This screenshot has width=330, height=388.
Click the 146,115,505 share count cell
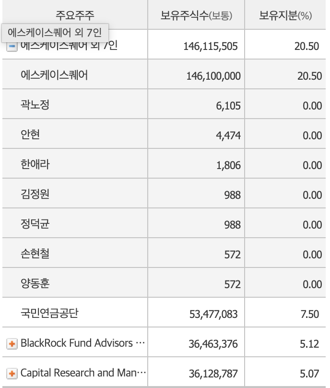click(210, 46)
